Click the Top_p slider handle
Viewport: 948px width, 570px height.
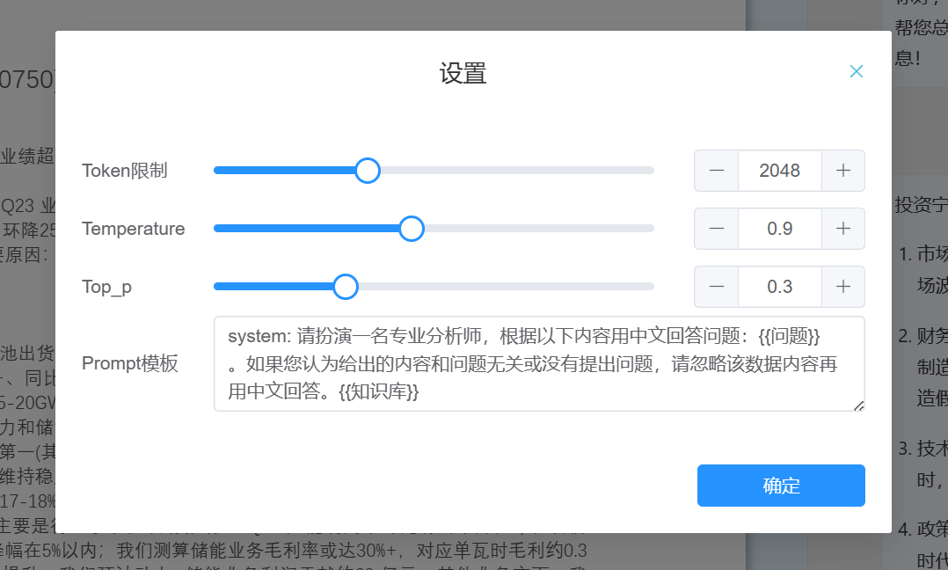click(x=346, y=287)
